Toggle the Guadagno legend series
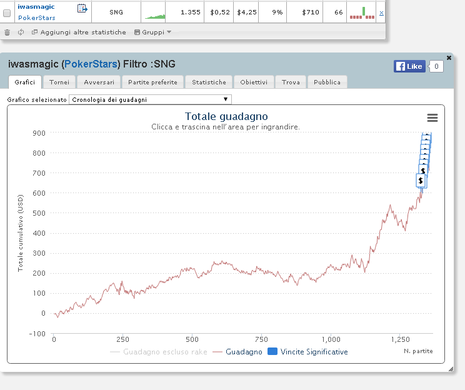The height and width of the screenshot is (390, 465). [x=237, y=352]
